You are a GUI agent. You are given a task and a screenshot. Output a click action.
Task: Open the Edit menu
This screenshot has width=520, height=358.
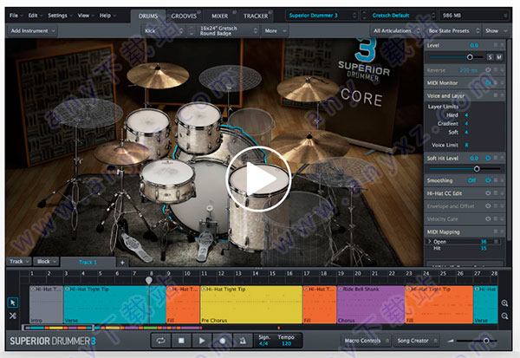[x=36, y=16]
